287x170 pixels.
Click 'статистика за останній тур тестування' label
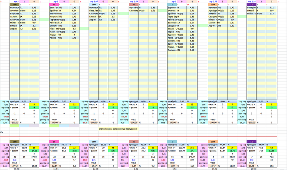[118, 129]
